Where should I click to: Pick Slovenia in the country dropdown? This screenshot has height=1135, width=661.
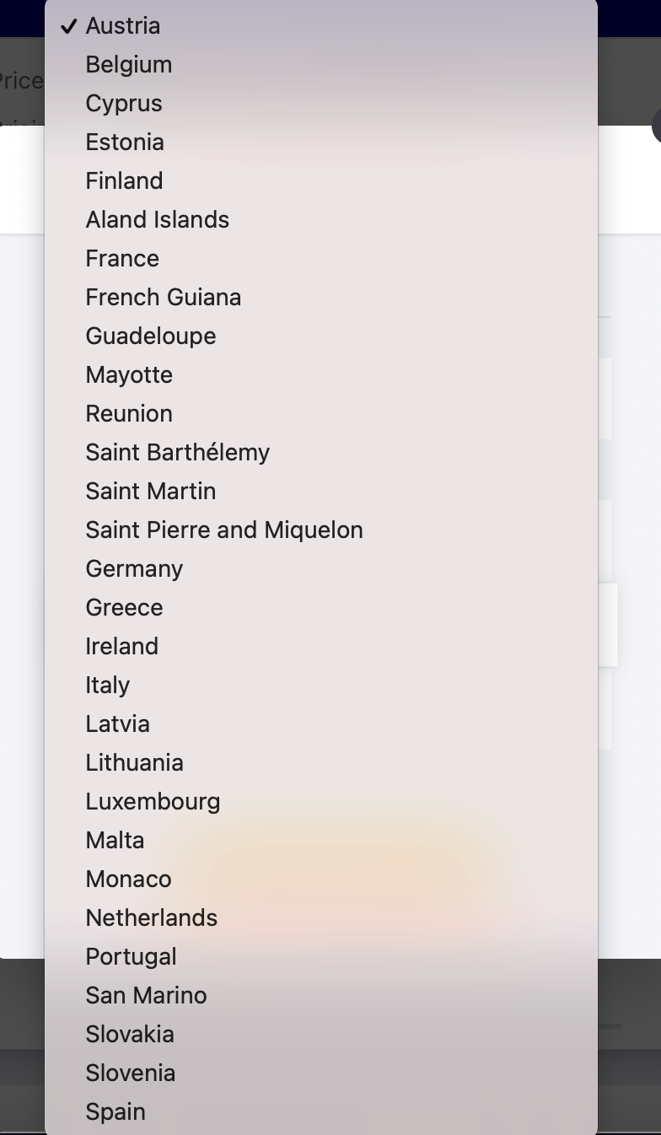coord(131,1073)
